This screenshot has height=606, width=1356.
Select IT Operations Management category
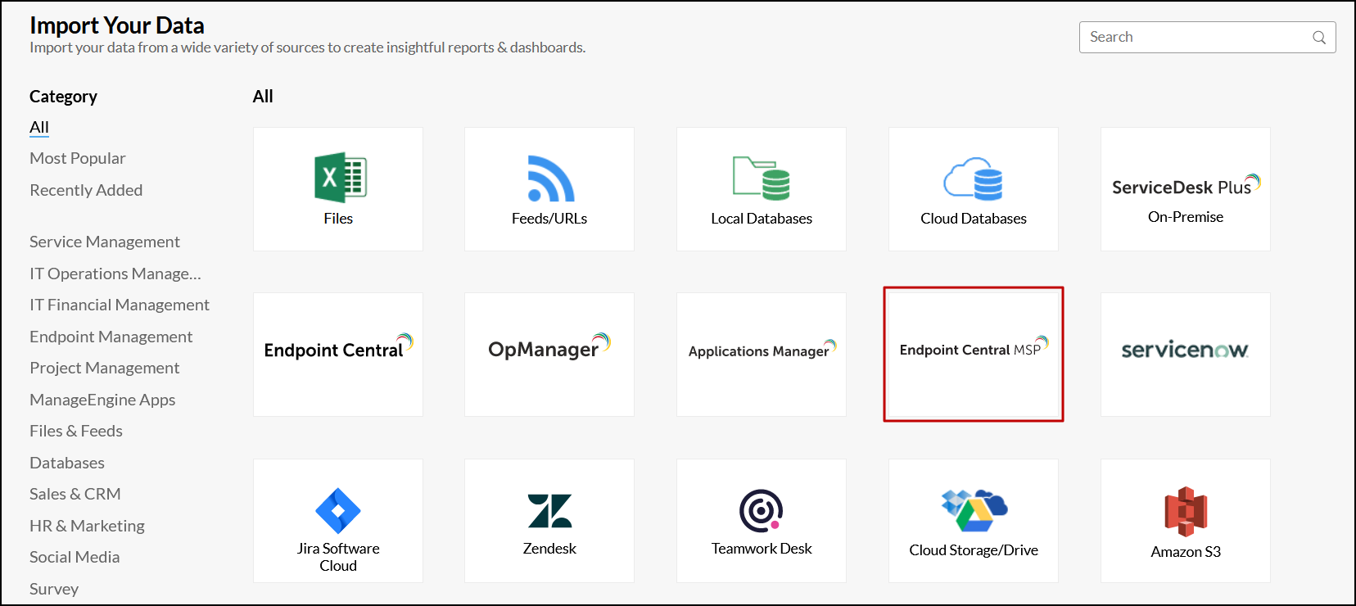(115, 274)
